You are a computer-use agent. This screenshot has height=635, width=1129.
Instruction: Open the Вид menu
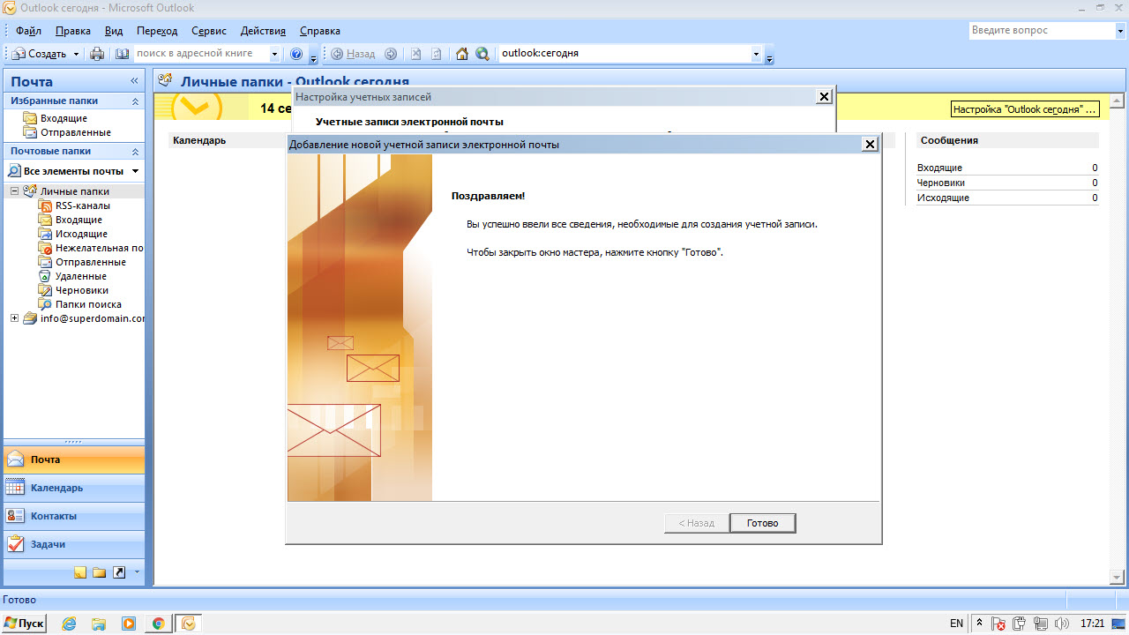coord(114,31)
